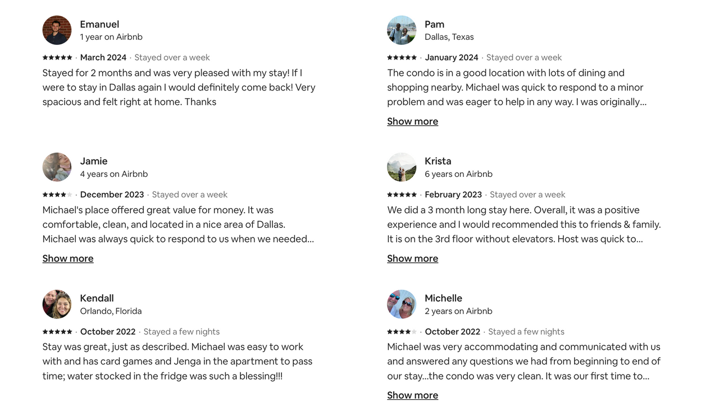
Task: Click the reviewer name Emanuel
Action: (99, 24)
